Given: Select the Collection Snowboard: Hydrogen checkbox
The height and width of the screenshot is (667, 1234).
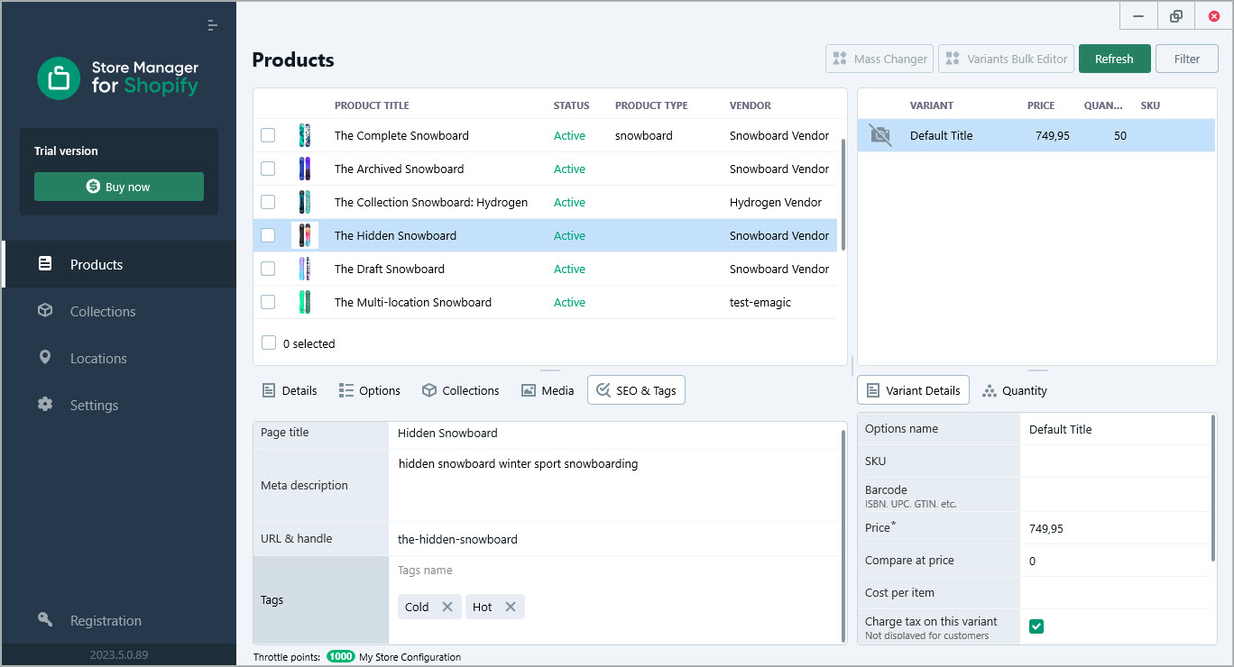Looking at the screenshot, I should coord(268,202).
